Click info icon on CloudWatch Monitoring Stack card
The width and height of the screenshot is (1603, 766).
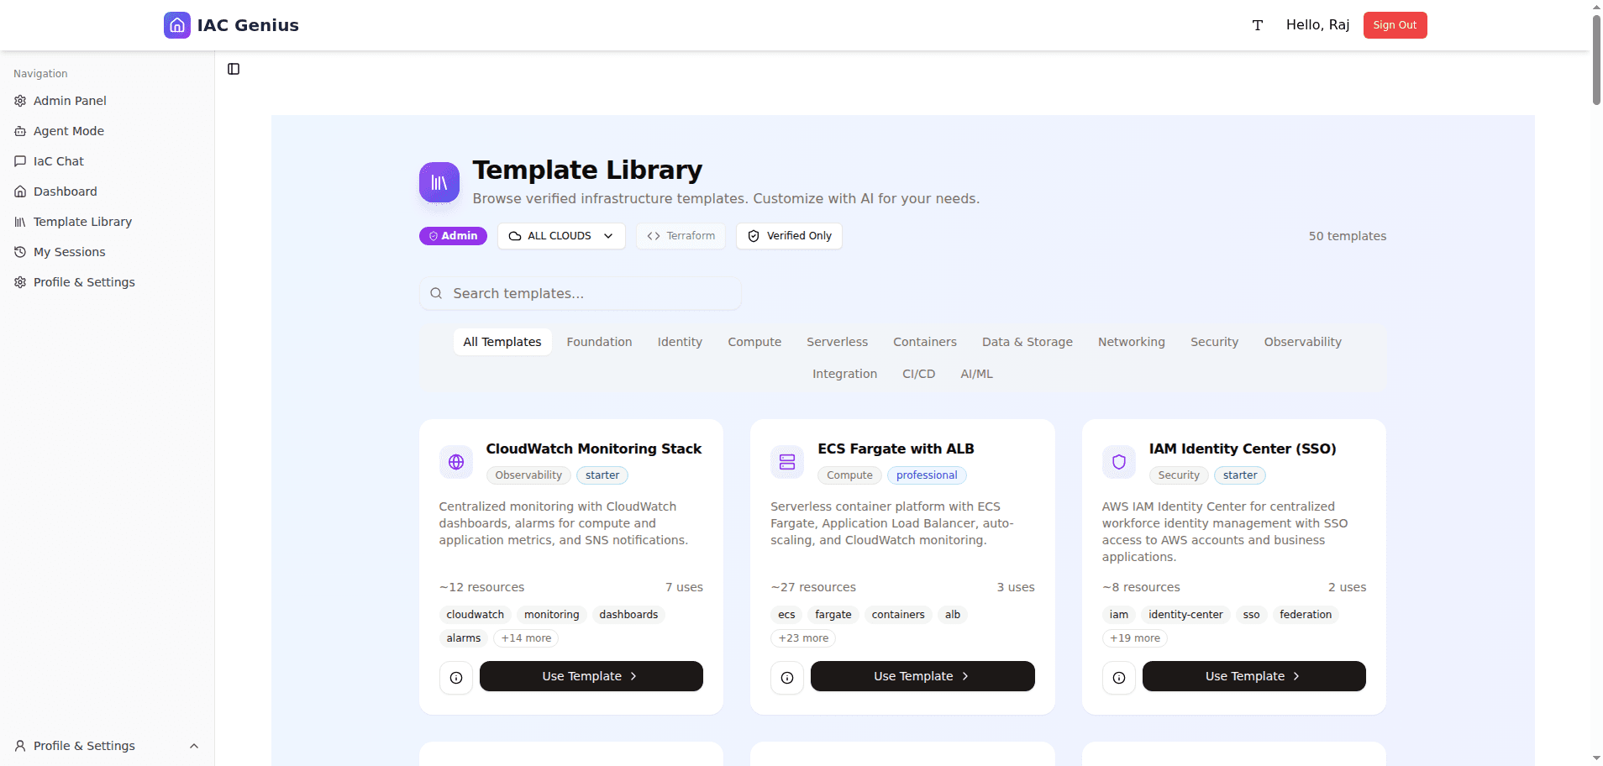[455, 677]
